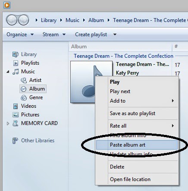
Task: Open Other Libraries in navigation pane
Action: (x=38, y=141)
